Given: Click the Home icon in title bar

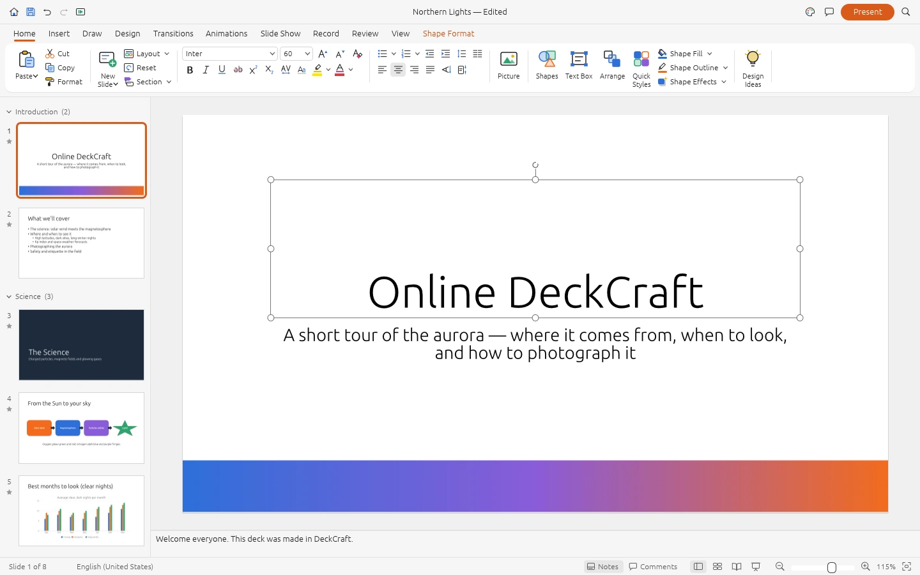Looking at the screenshot, I should click(x=14, y=11).
